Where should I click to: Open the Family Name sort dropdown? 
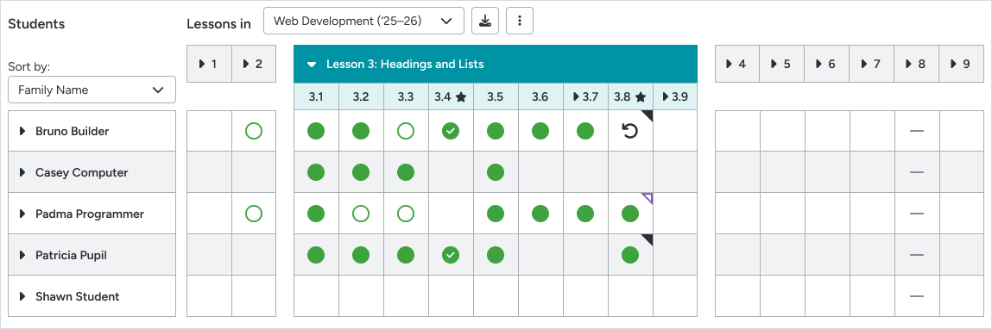coord(92,90)
